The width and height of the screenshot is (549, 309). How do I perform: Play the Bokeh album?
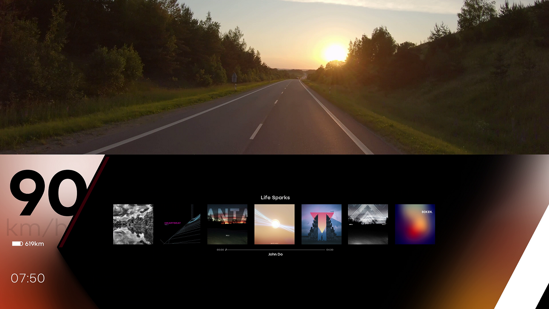click(x=415, y=224)
